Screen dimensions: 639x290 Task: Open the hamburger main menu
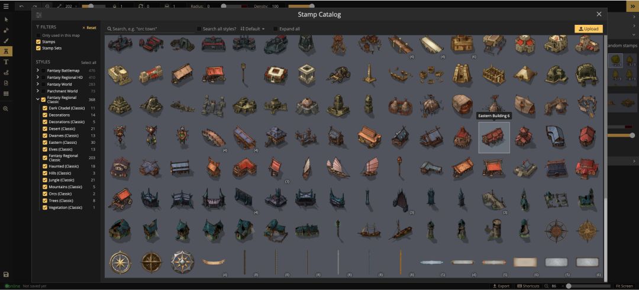coord(6,7)
